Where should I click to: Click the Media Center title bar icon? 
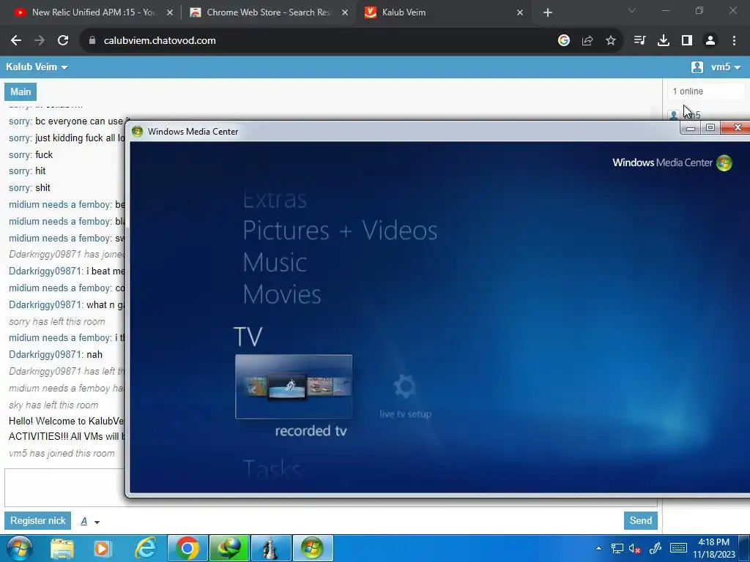point(137,132)
